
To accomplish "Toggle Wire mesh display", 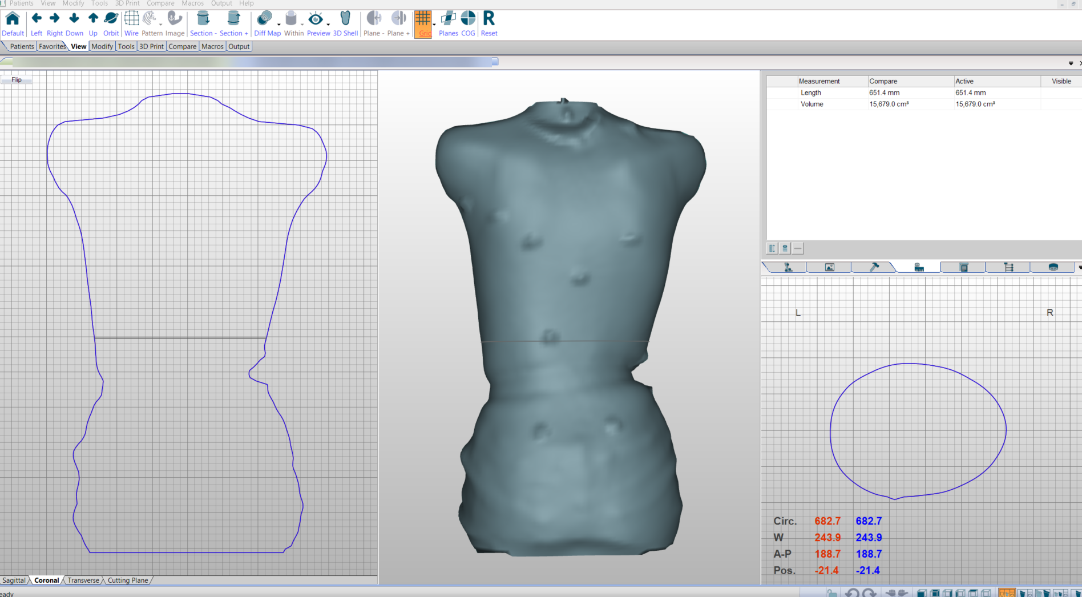I will [x=131, y=23].
